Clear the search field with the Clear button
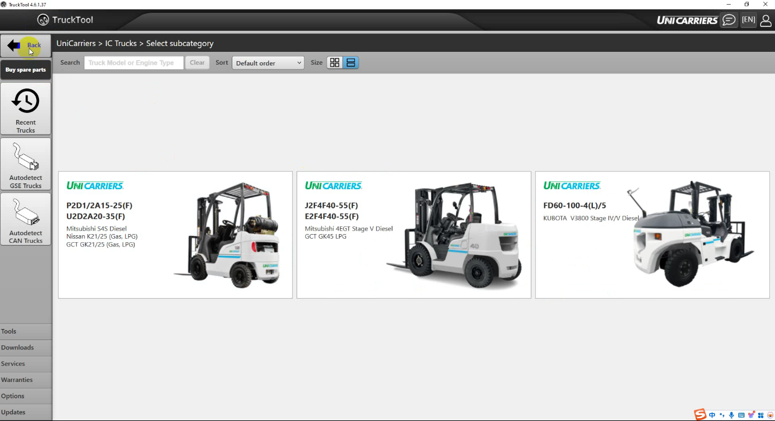The width and height of the screenshot is (775, 421). click(197, 63)
